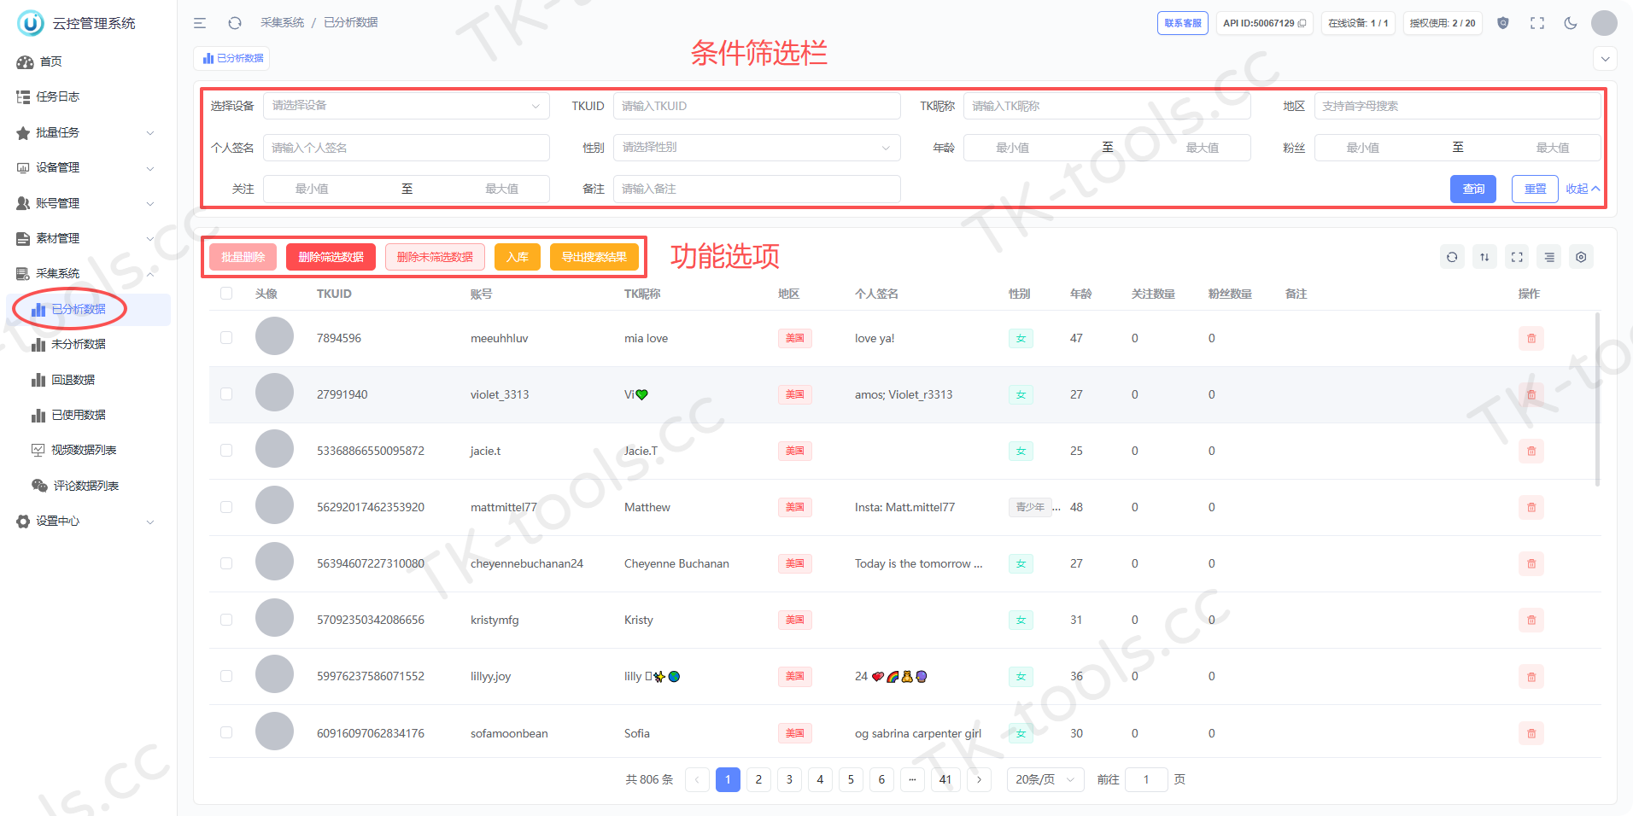
Task: Open 评论数据列表 submenu item
Action: tap(88, 486)
